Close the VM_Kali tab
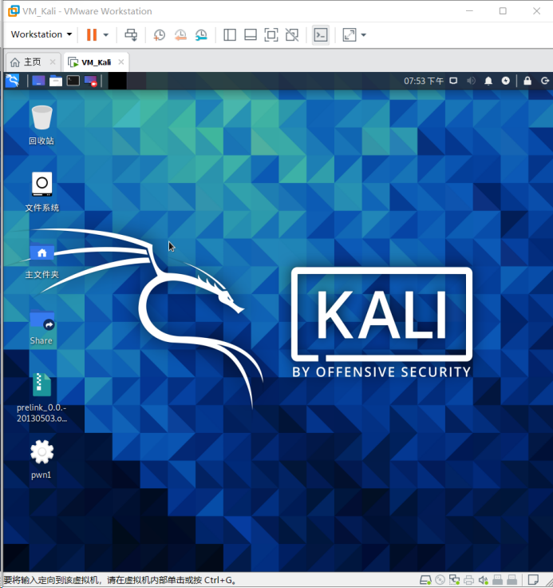This screenshot has height=588, width=553. pyautogui.click(x=121, y=62)
